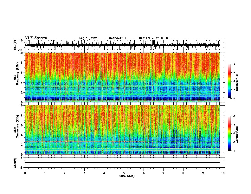
Task: Click the 'Time (min)' axis label
Action: tap(127, 176)
